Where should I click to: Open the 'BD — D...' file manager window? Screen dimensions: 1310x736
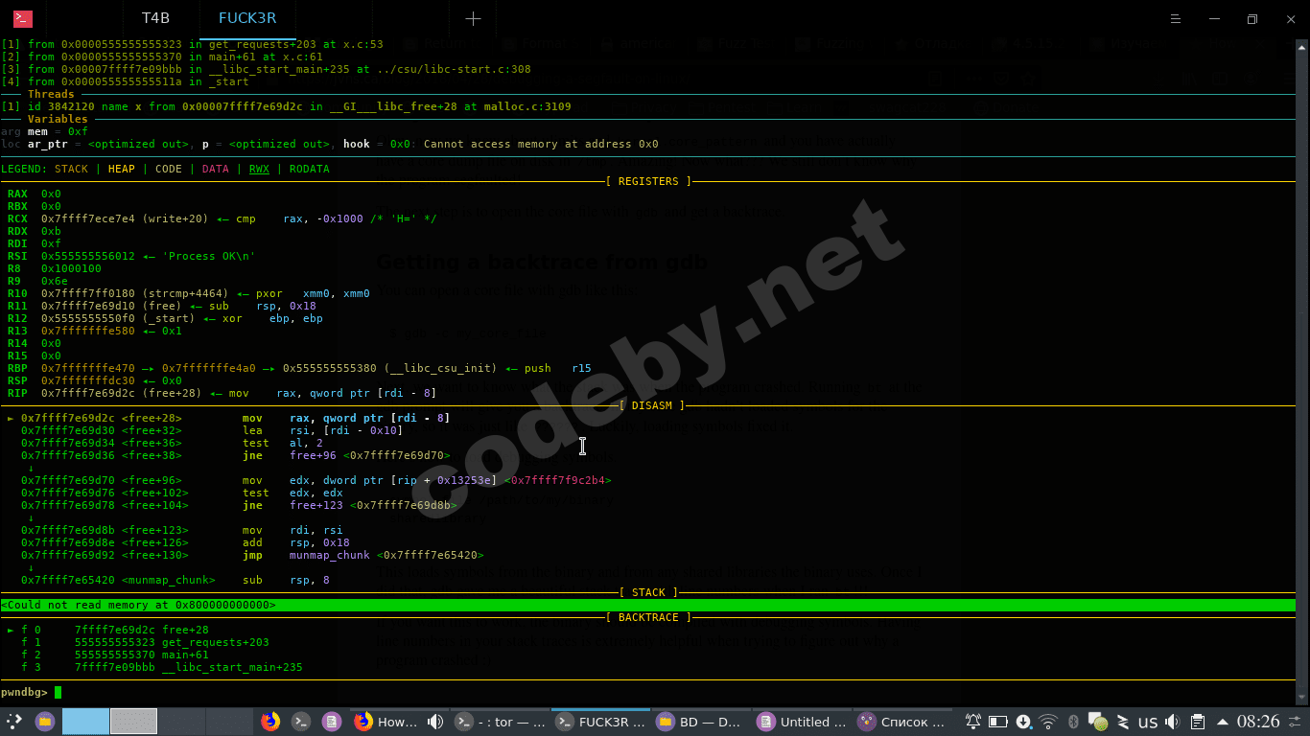click(x=698, y=722)
